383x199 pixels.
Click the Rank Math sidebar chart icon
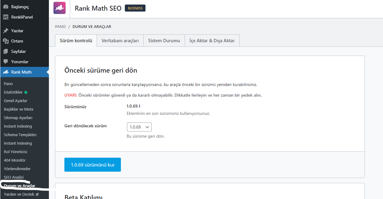[6, 72]
